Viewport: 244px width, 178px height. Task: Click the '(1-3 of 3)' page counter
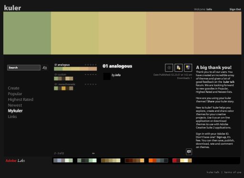[x=59, y=153]
